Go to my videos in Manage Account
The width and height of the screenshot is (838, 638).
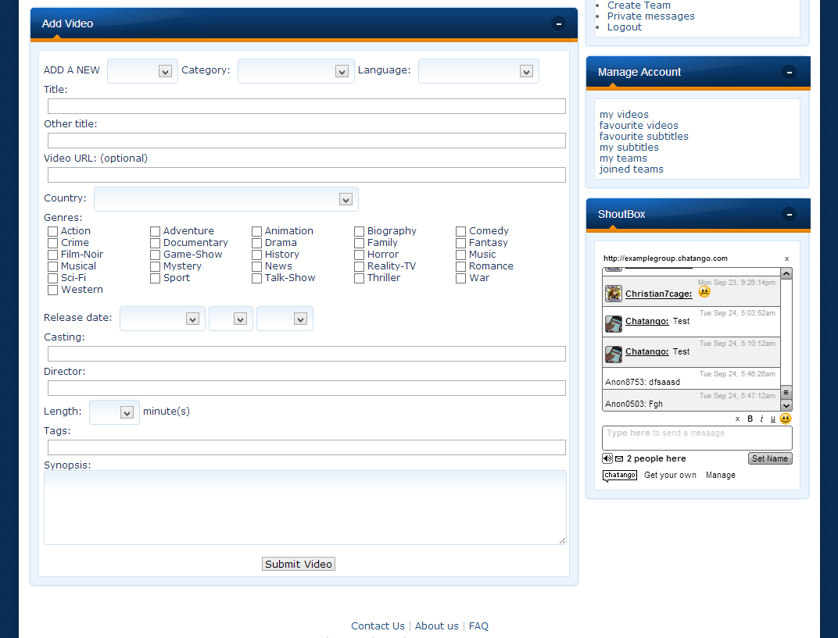pyautogui.click(x=623, y=114)
